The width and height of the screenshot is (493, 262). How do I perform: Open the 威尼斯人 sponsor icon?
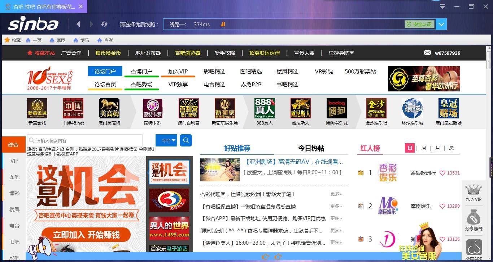click(x=301, y=108)
